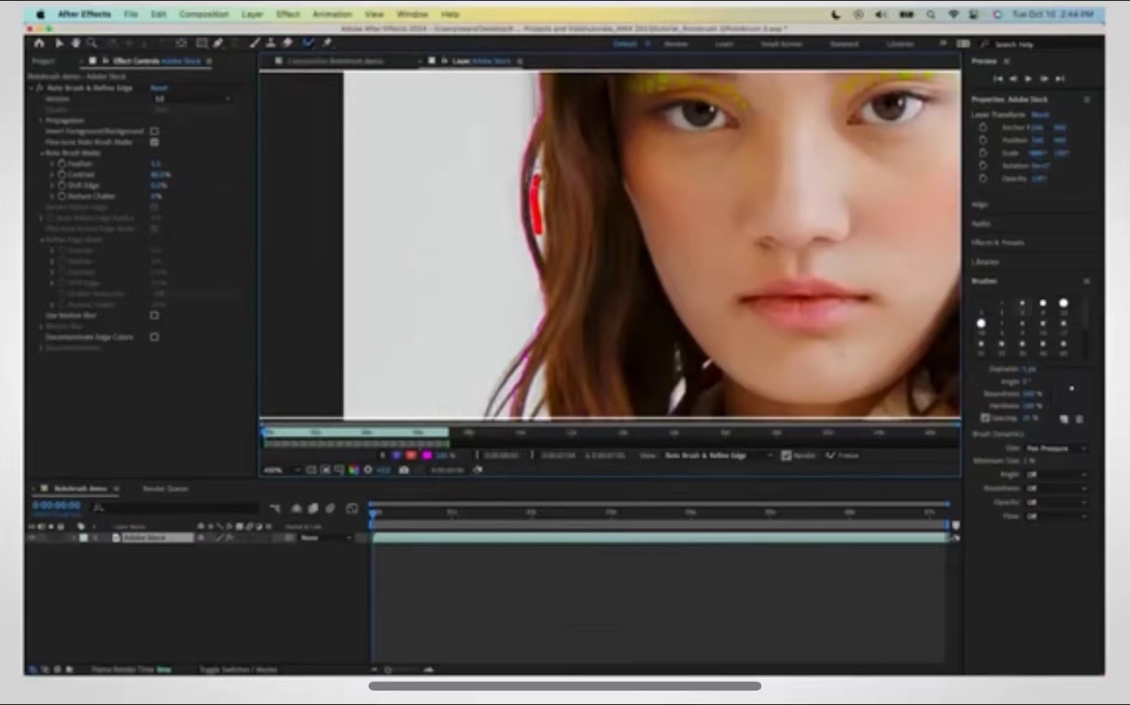This screenshot has height=705, width=1130.
Task: Click the play button in Preview panel
Action: [x=1028, y=79]
